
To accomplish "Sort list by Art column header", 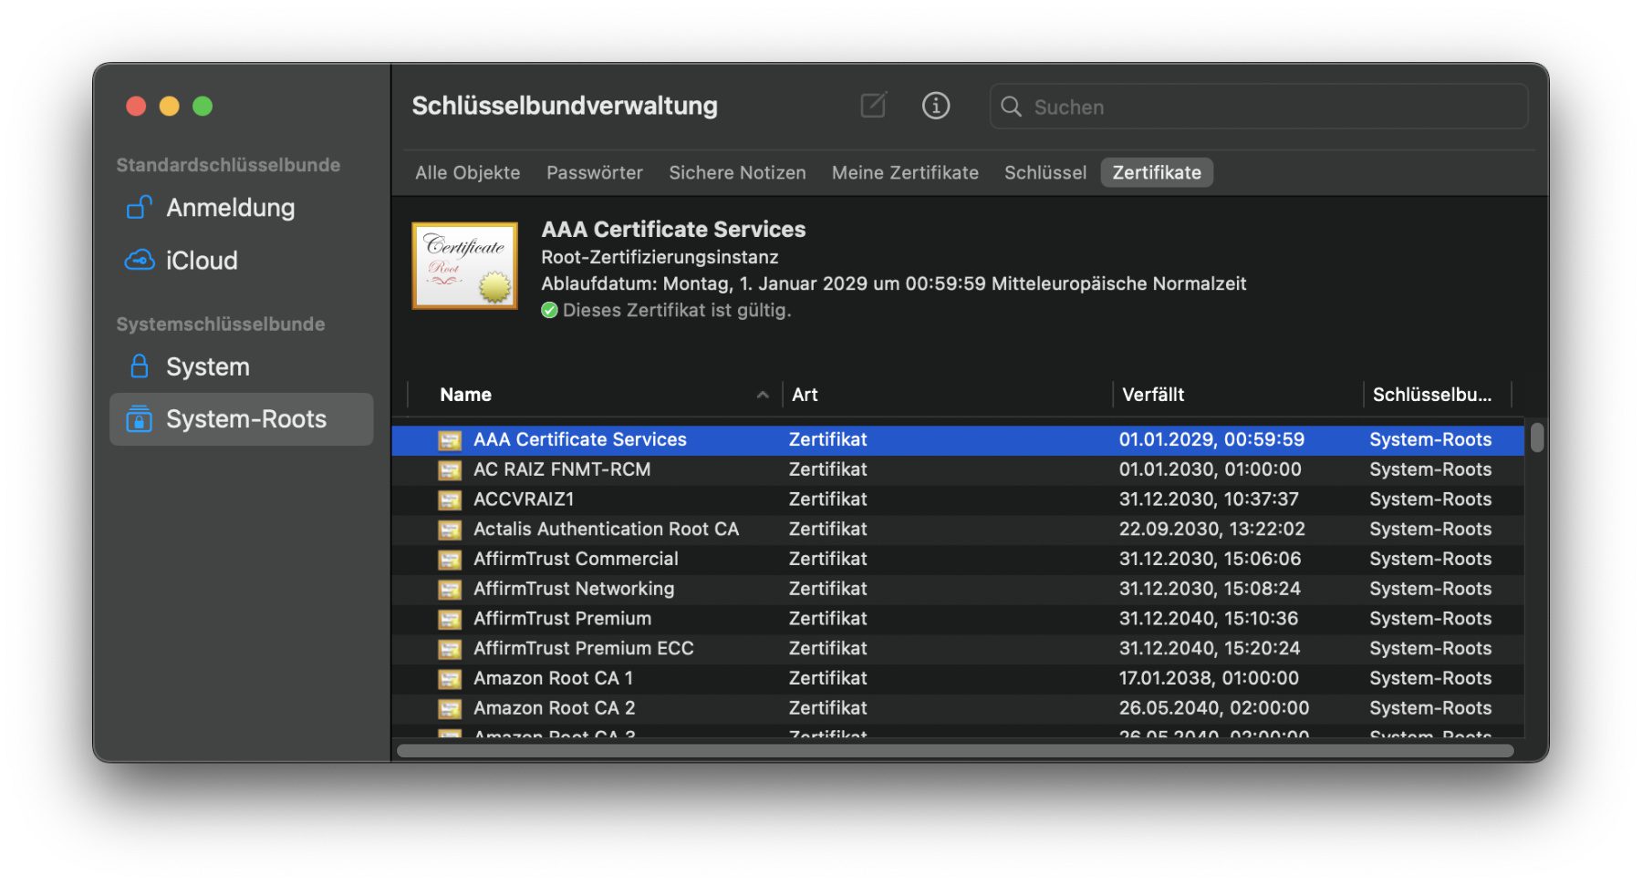I will point(805,395).
